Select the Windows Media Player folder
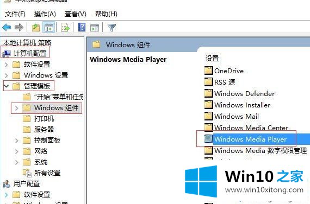 (251, 139)
